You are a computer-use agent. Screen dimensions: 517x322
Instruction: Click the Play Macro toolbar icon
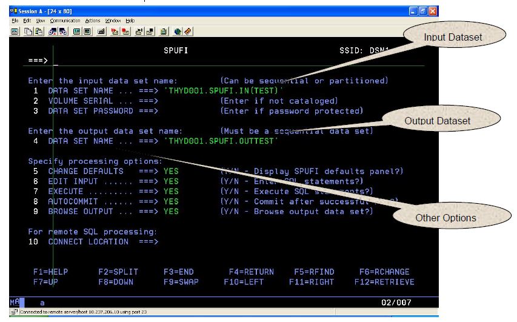[139, 32]
